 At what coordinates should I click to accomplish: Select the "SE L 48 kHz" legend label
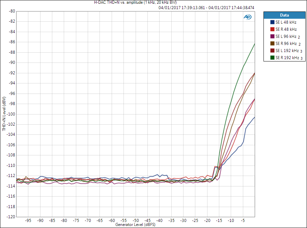[286, 22]
